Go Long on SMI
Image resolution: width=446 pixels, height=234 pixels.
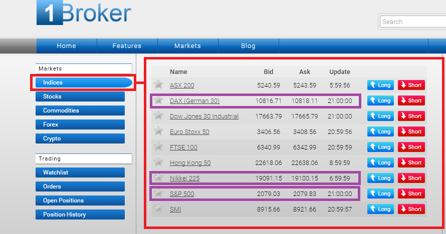coord(380,209)
